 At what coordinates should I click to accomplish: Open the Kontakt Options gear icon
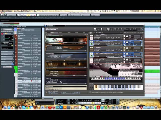(x=118, y=29)
